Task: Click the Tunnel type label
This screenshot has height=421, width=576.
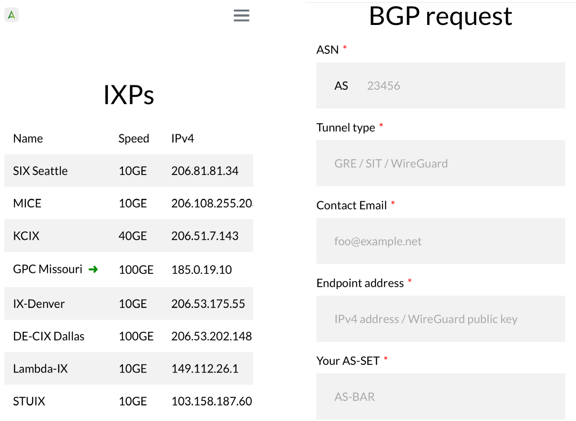Action: [346, 128]
